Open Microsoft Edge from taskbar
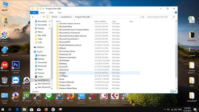The height and width of the screenshot is (112, 199). (17, 110)
